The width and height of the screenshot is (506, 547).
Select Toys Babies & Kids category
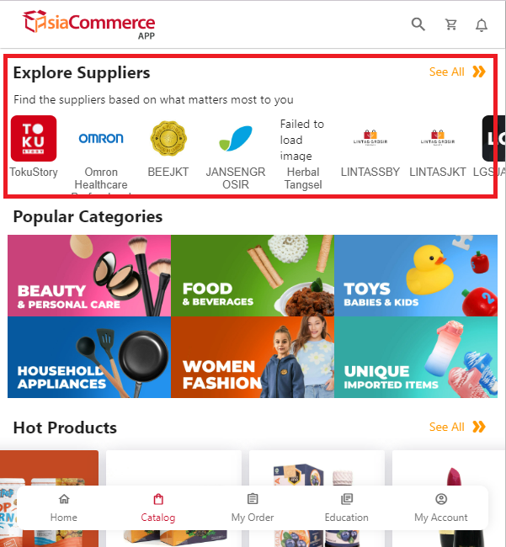click(416, 275)
